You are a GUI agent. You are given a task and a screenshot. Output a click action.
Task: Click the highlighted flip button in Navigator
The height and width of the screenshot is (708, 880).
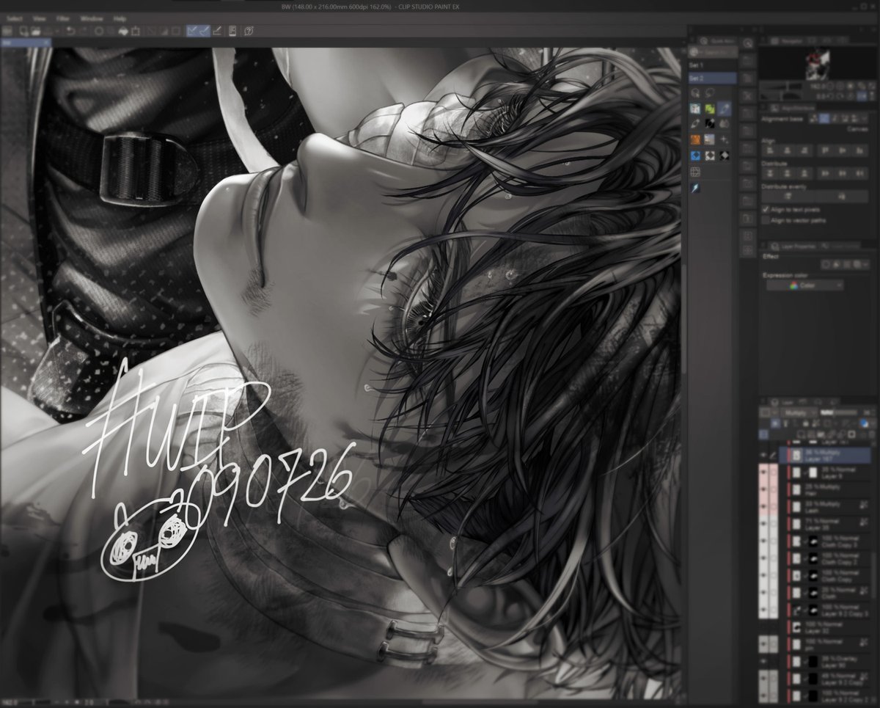coord(862,96)
